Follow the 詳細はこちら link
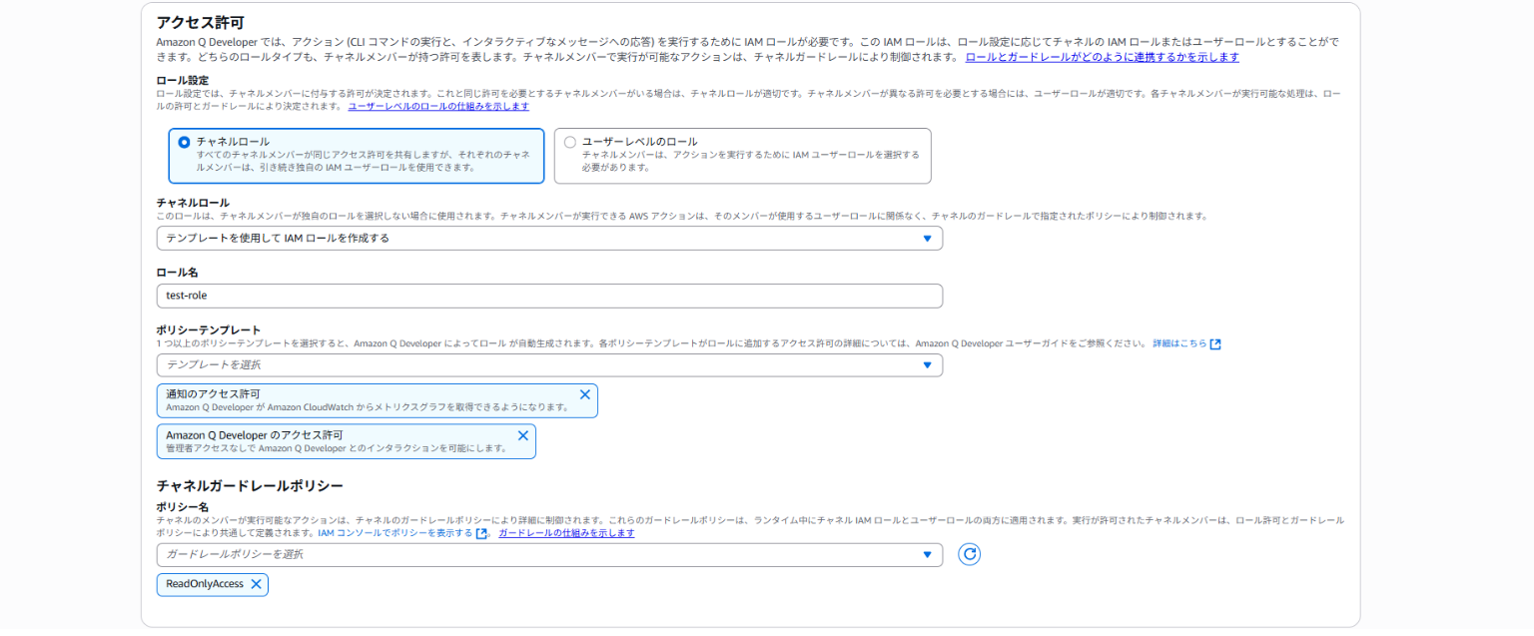 click(x=1179, y=343)
